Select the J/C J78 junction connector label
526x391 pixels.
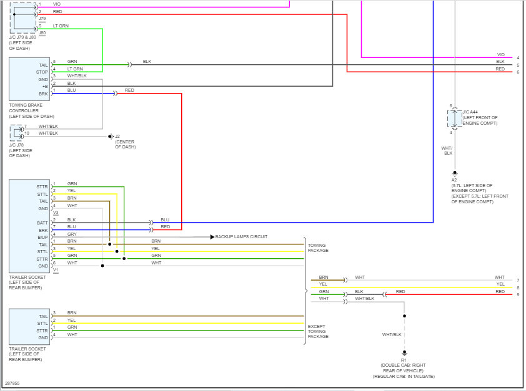click(16, 145)
